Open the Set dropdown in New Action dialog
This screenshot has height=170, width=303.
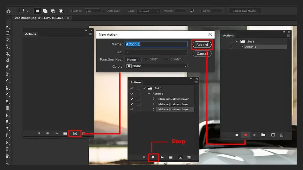click(x=156, y=52)
